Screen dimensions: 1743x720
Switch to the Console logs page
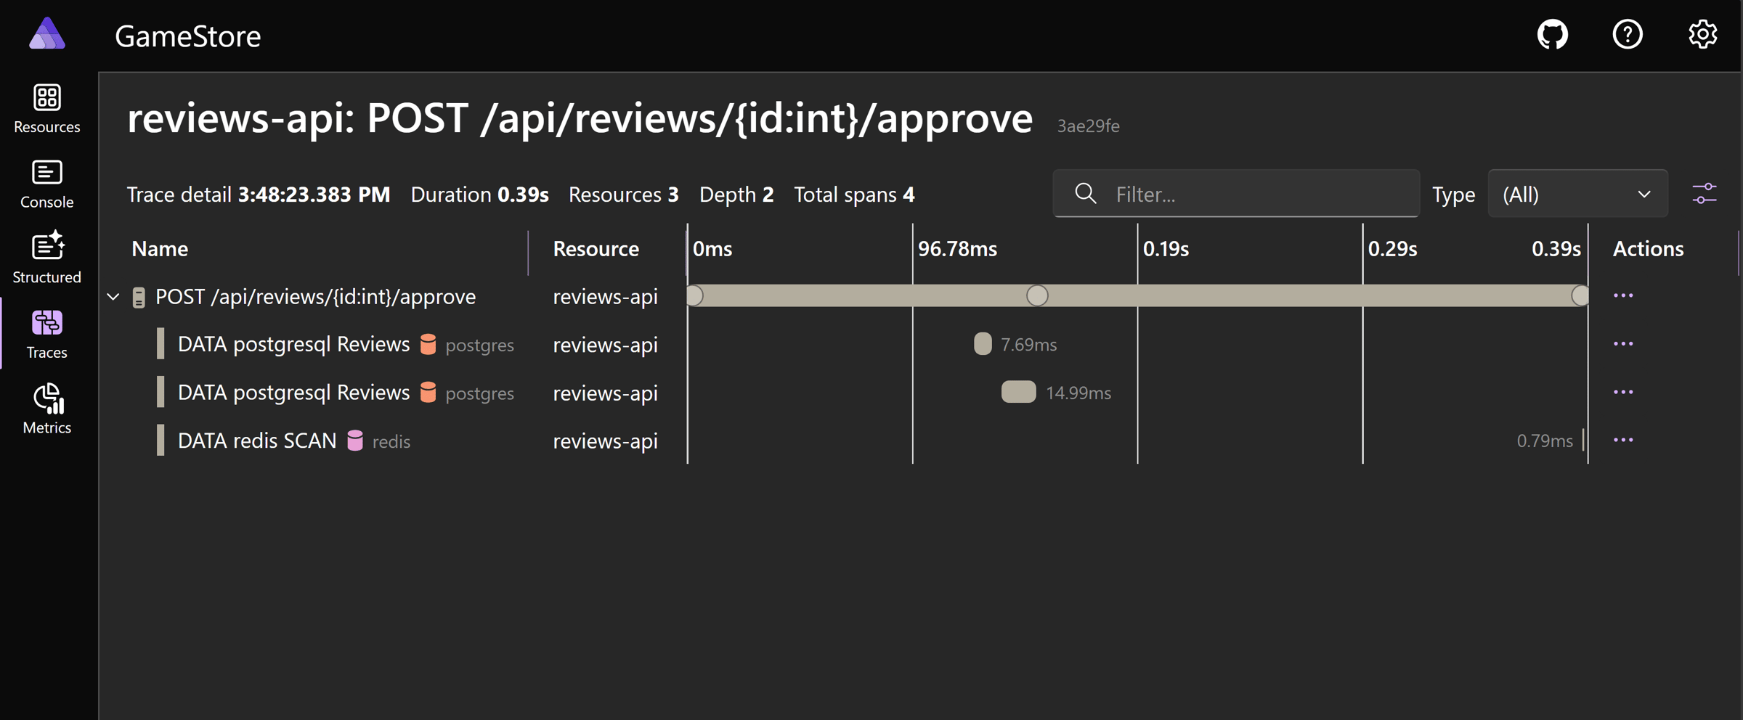(47, 184)
